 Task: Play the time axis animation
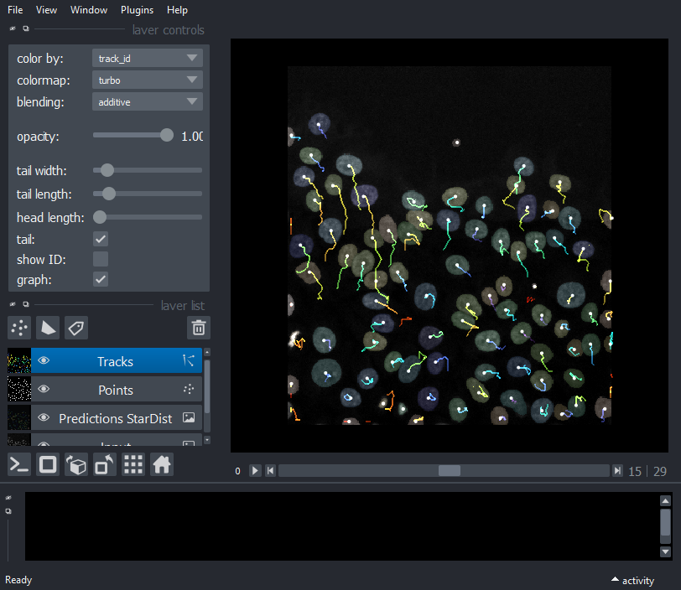pos(255,471)
